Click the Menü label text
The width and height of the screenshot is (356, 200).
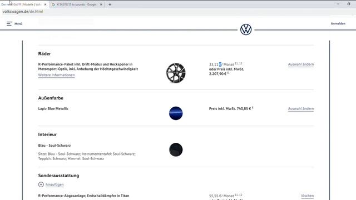pos(18,24)
